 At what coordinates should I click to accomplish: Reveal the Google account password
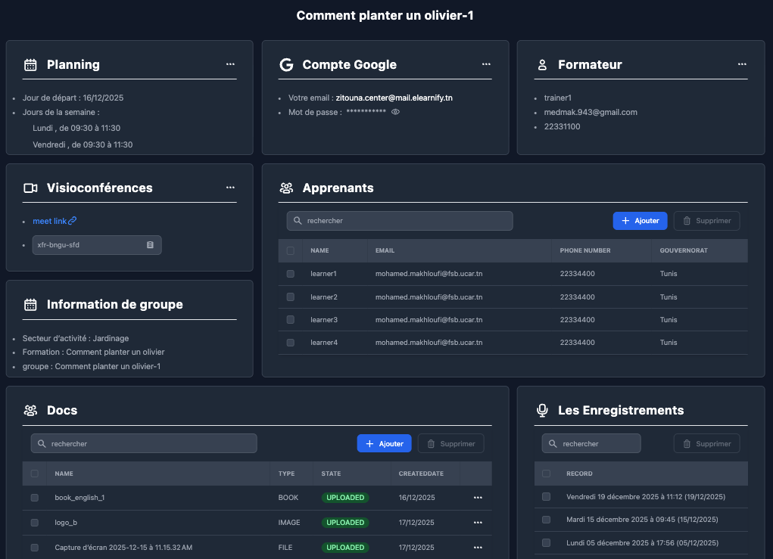pos(395,112)
